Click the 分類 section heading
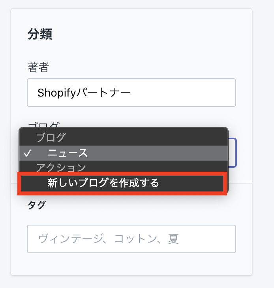 click(40, 34)
